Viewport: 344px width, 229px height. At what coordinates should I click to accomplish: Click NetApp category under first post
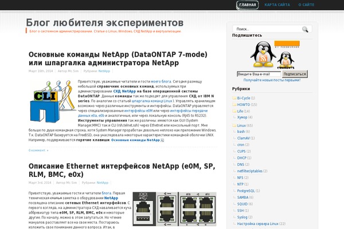click(x=104, y=71)
